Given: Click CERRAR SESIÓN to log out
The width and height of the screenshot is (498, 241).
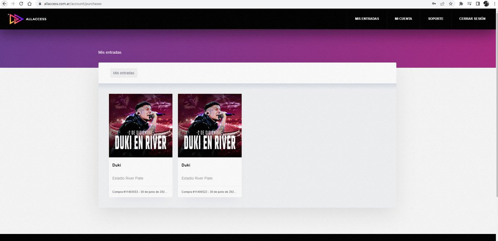Looking at the screenshot, I should coord(472,19).
